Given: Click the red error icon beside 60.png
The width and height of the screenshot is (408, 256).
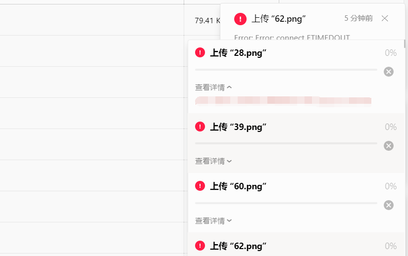Looking at the screenshot, I should (x=200, y=186).
